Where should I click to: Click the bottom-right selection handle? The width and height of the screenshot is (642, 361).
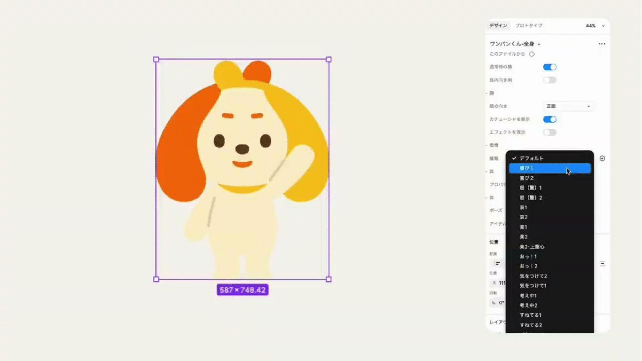click(x=329, y=279)
